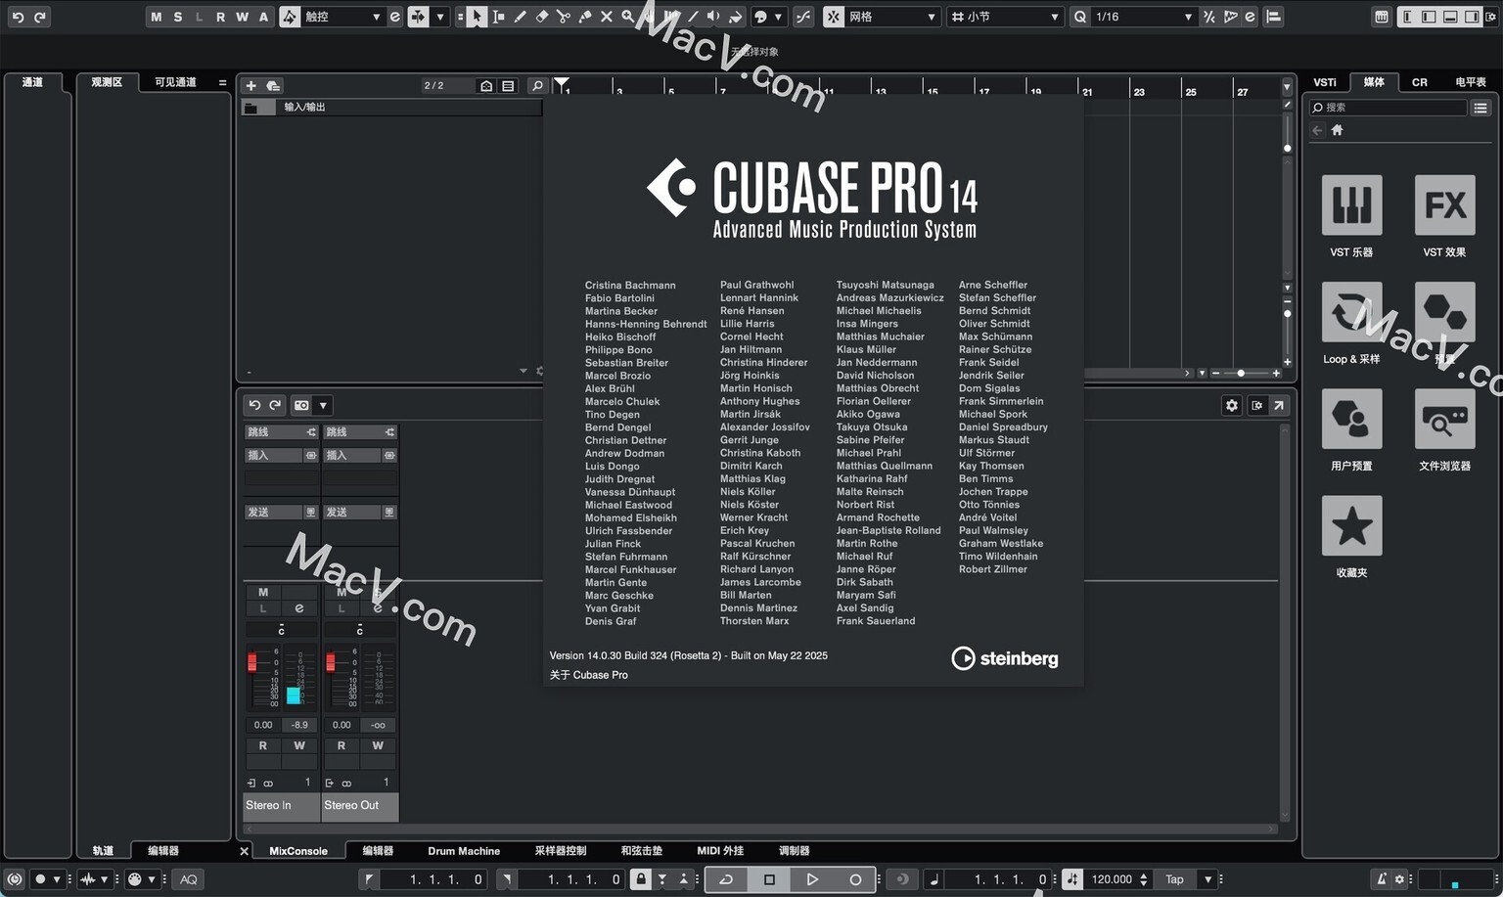This screenshot has width=1503, height=897.
Task: Select the Object Selection arrow tool
Action: (x=477, y=17)
